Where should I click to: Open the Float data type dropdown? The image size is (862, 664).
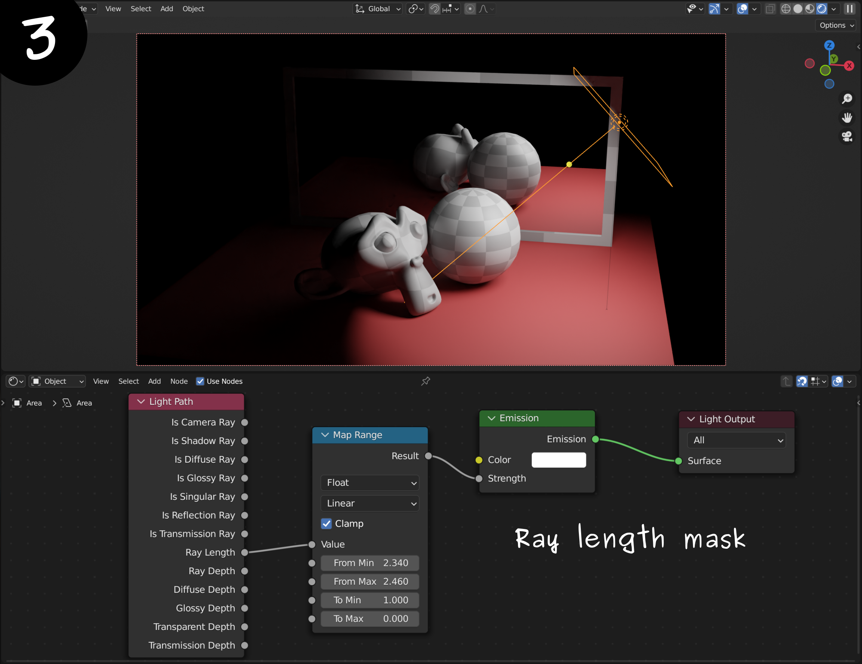pos(370,483)
